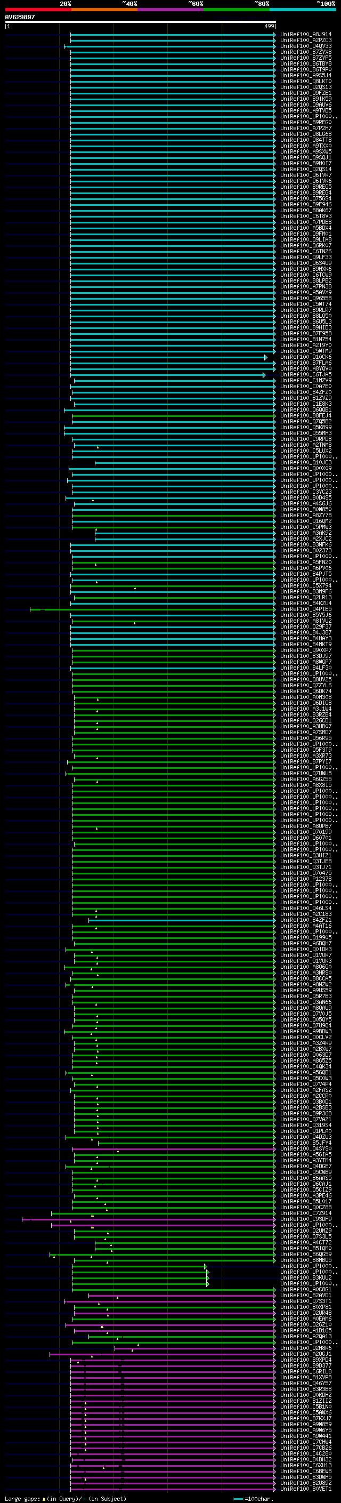
Task: Select the UniRef100_Q10CK6 label
Action: pyautogui.click(x=305, y=357)
